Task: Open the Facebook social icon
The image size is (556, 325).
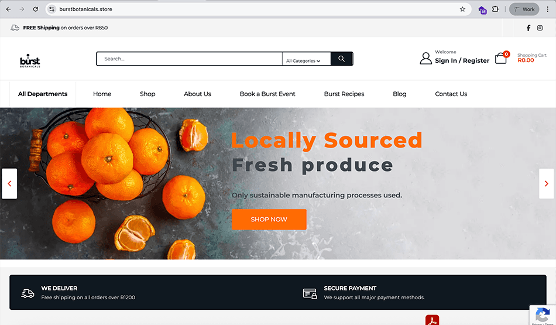Action: click(528, 28)
